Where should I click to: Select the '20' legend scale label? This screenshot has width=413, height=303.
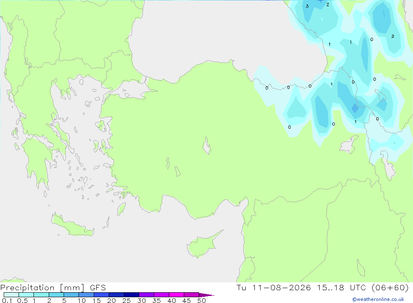pos(112,301)
